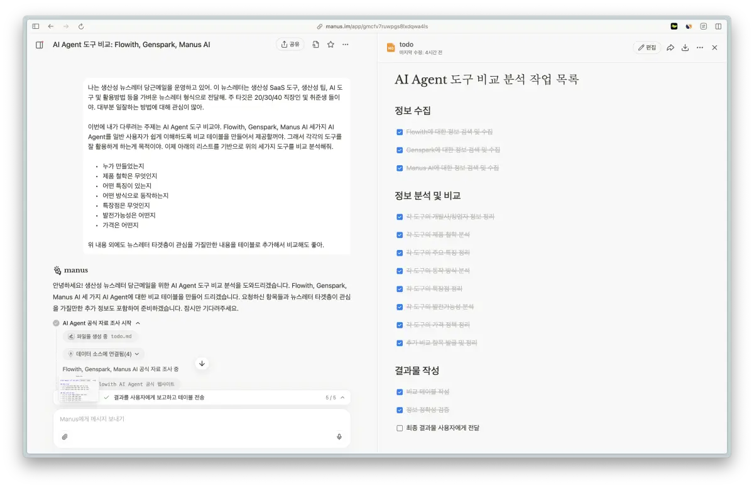Open the green browser extension icon
The height and width of the screenshot is (488, 754).
click(x=674, y=26)
